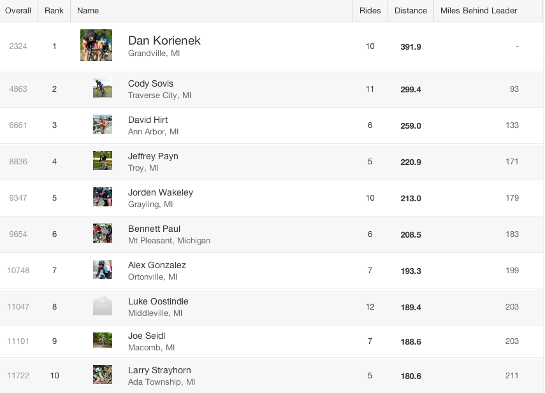Click Larry Strayhorn's profile picture

pos(103,375)
